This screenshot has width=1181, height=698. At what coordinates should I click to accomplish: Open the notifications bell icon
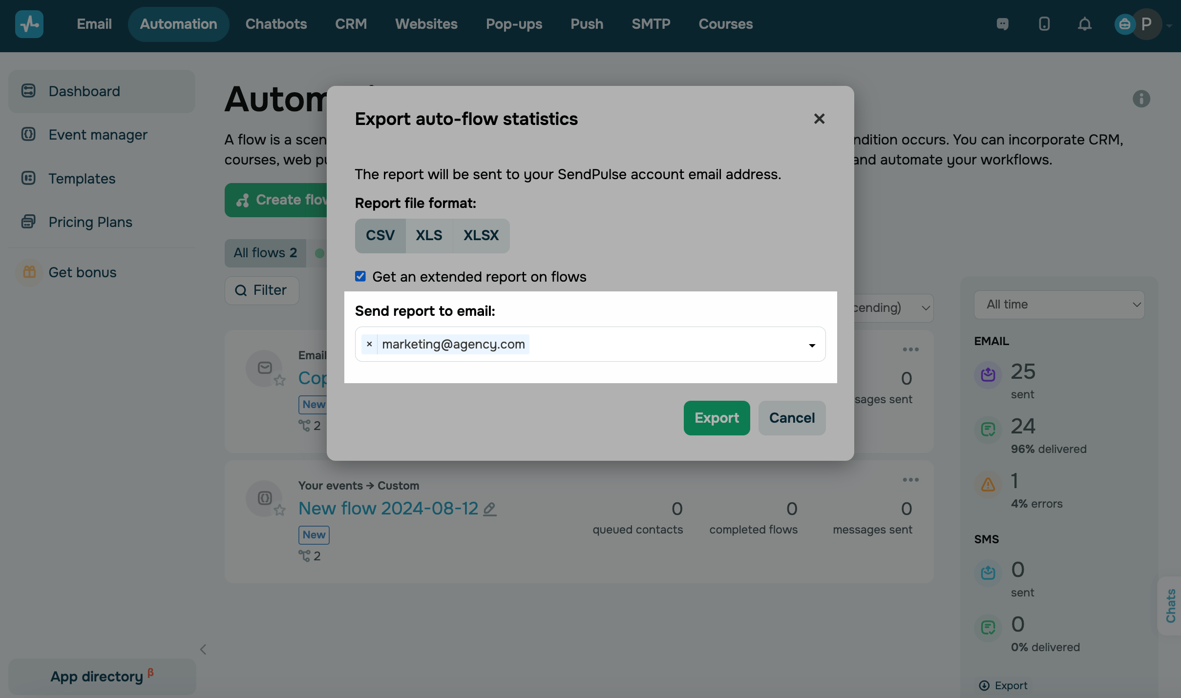[x=1084, y=24]
